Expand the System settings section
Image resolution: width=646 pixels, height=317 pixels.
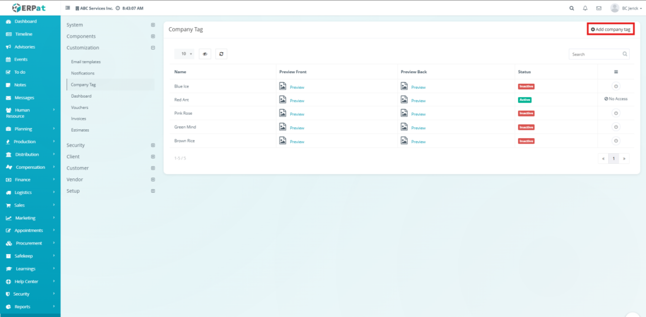tap(153, 25)
